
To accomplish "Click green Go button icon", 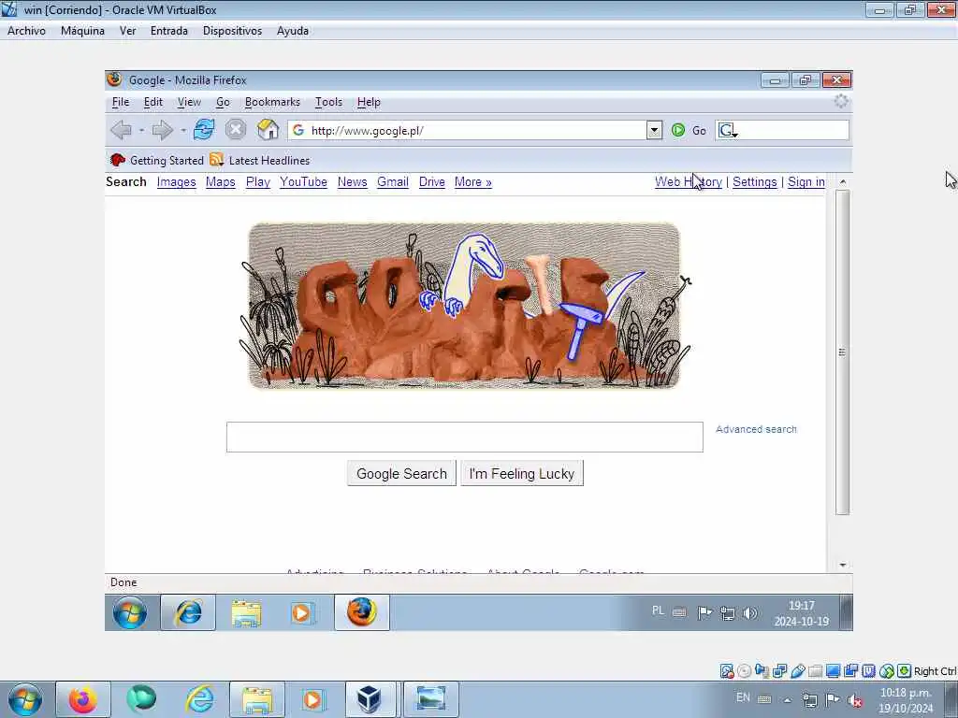I will (x=678, y=130).
